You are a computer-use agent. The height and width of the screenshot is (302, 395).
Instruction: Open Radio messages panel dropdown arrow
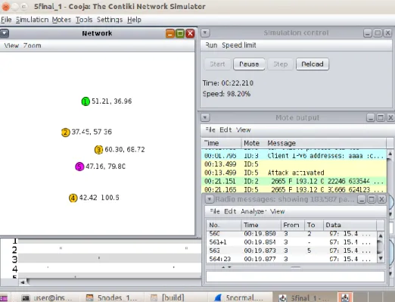click(x=209, y=199)
